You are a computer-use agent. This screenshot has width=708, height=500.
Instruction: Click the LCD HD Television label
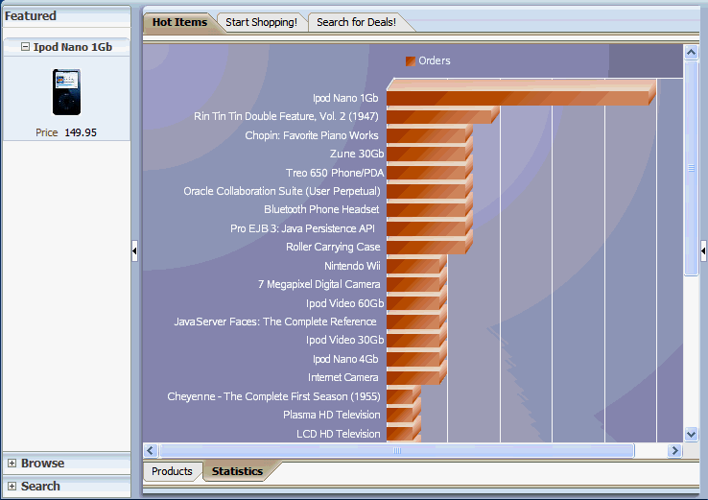pyautogui.click(x=339, y=434)
